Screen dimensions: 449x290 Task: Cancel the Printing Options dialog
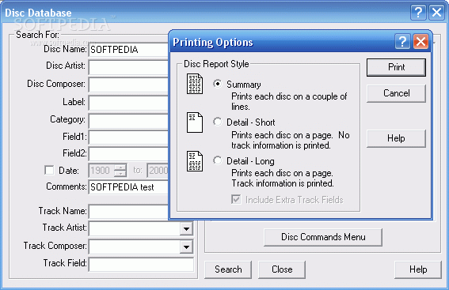point(396,93)
